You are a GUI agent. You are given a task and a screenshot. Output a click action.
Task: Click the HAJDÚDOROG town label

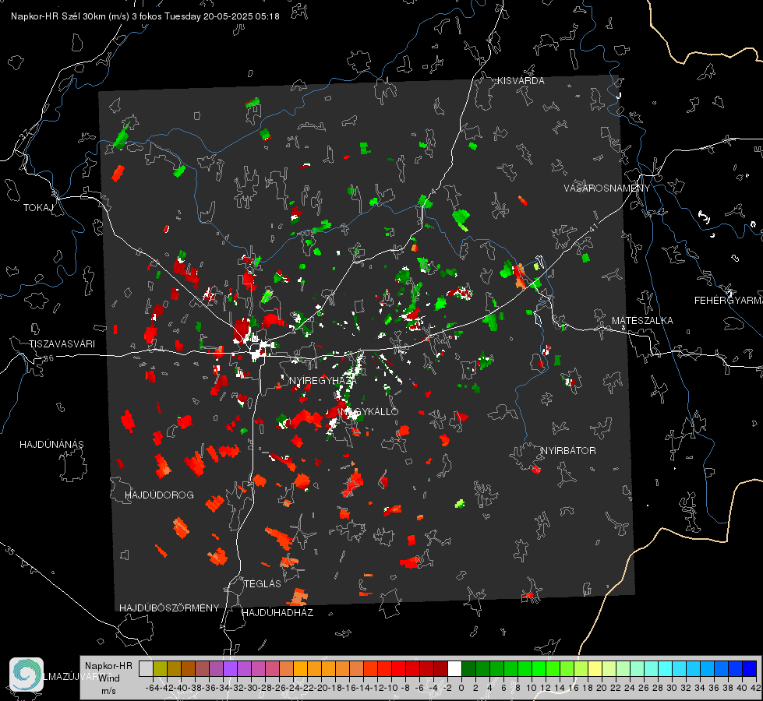tap(159, 495)
